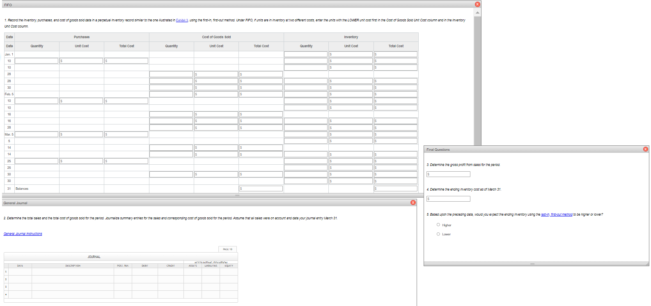
Task: Click the ending inventory cost field
Action: 448,199
